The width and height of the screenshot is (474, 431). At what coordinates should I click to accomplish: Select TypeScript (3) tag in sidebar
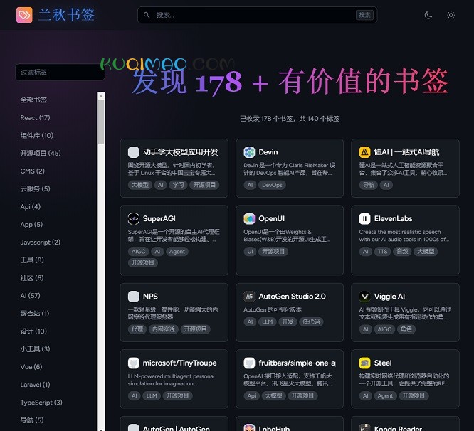(x=41, y=403)
